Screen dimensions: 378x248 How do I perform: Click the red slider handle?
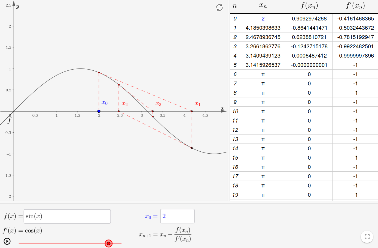(x=108, y=243)
